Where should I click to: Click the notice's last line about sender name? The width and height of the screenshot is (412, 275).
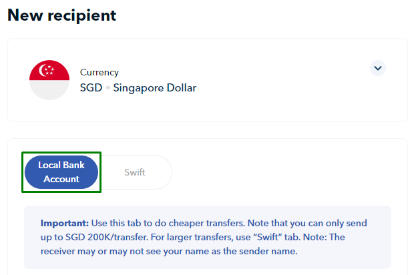169,251
